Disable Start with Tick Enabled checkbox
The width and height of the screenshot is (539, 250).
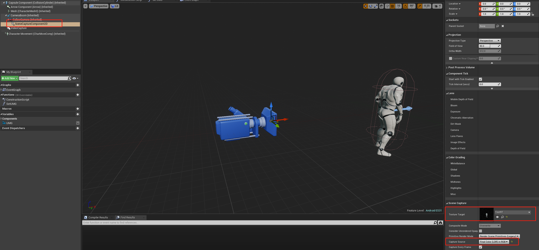[481, 79]
